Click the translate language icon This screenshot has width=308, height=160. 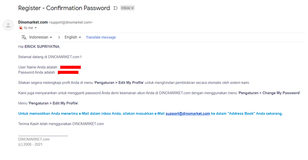point(24,37)
